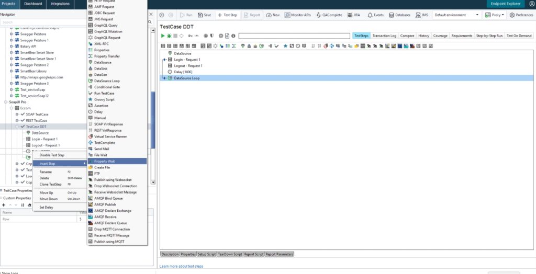Viewport: 536px width, 274px height.
Task: Open the Transaction Log tab
Action: coord(384,36)
